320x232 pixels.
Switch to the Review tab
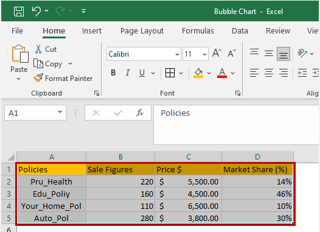(x=278, y=31)
